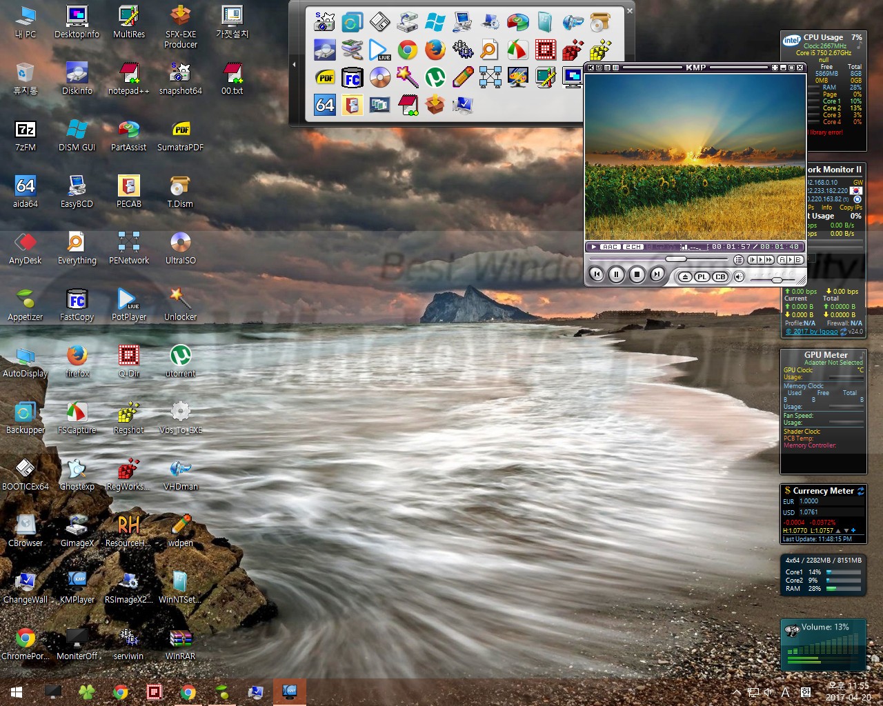This screenshot has width=883, height=706.
Task: Open the '© 2017 by Igogo' link
Action: [x=812, y=332]
